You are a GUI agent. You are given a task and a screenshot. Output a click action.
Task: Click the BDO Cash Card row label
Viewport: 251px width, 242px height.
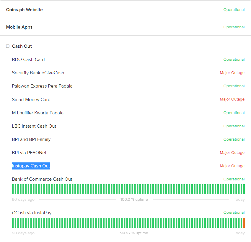28,60
